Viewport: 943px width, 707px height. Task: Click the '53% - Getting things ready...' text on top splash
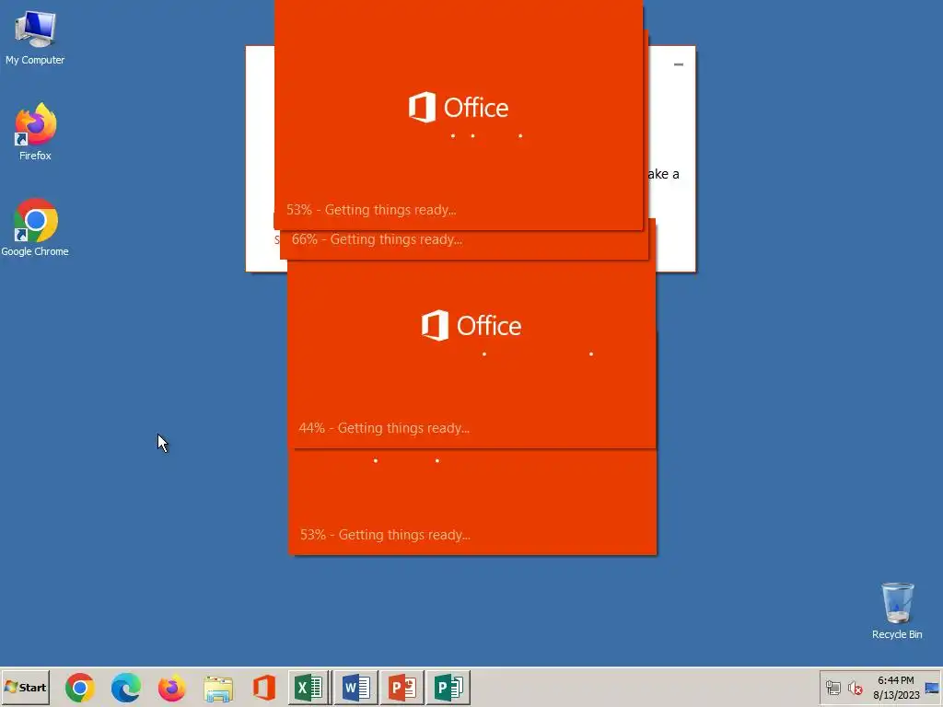(371, 210)
